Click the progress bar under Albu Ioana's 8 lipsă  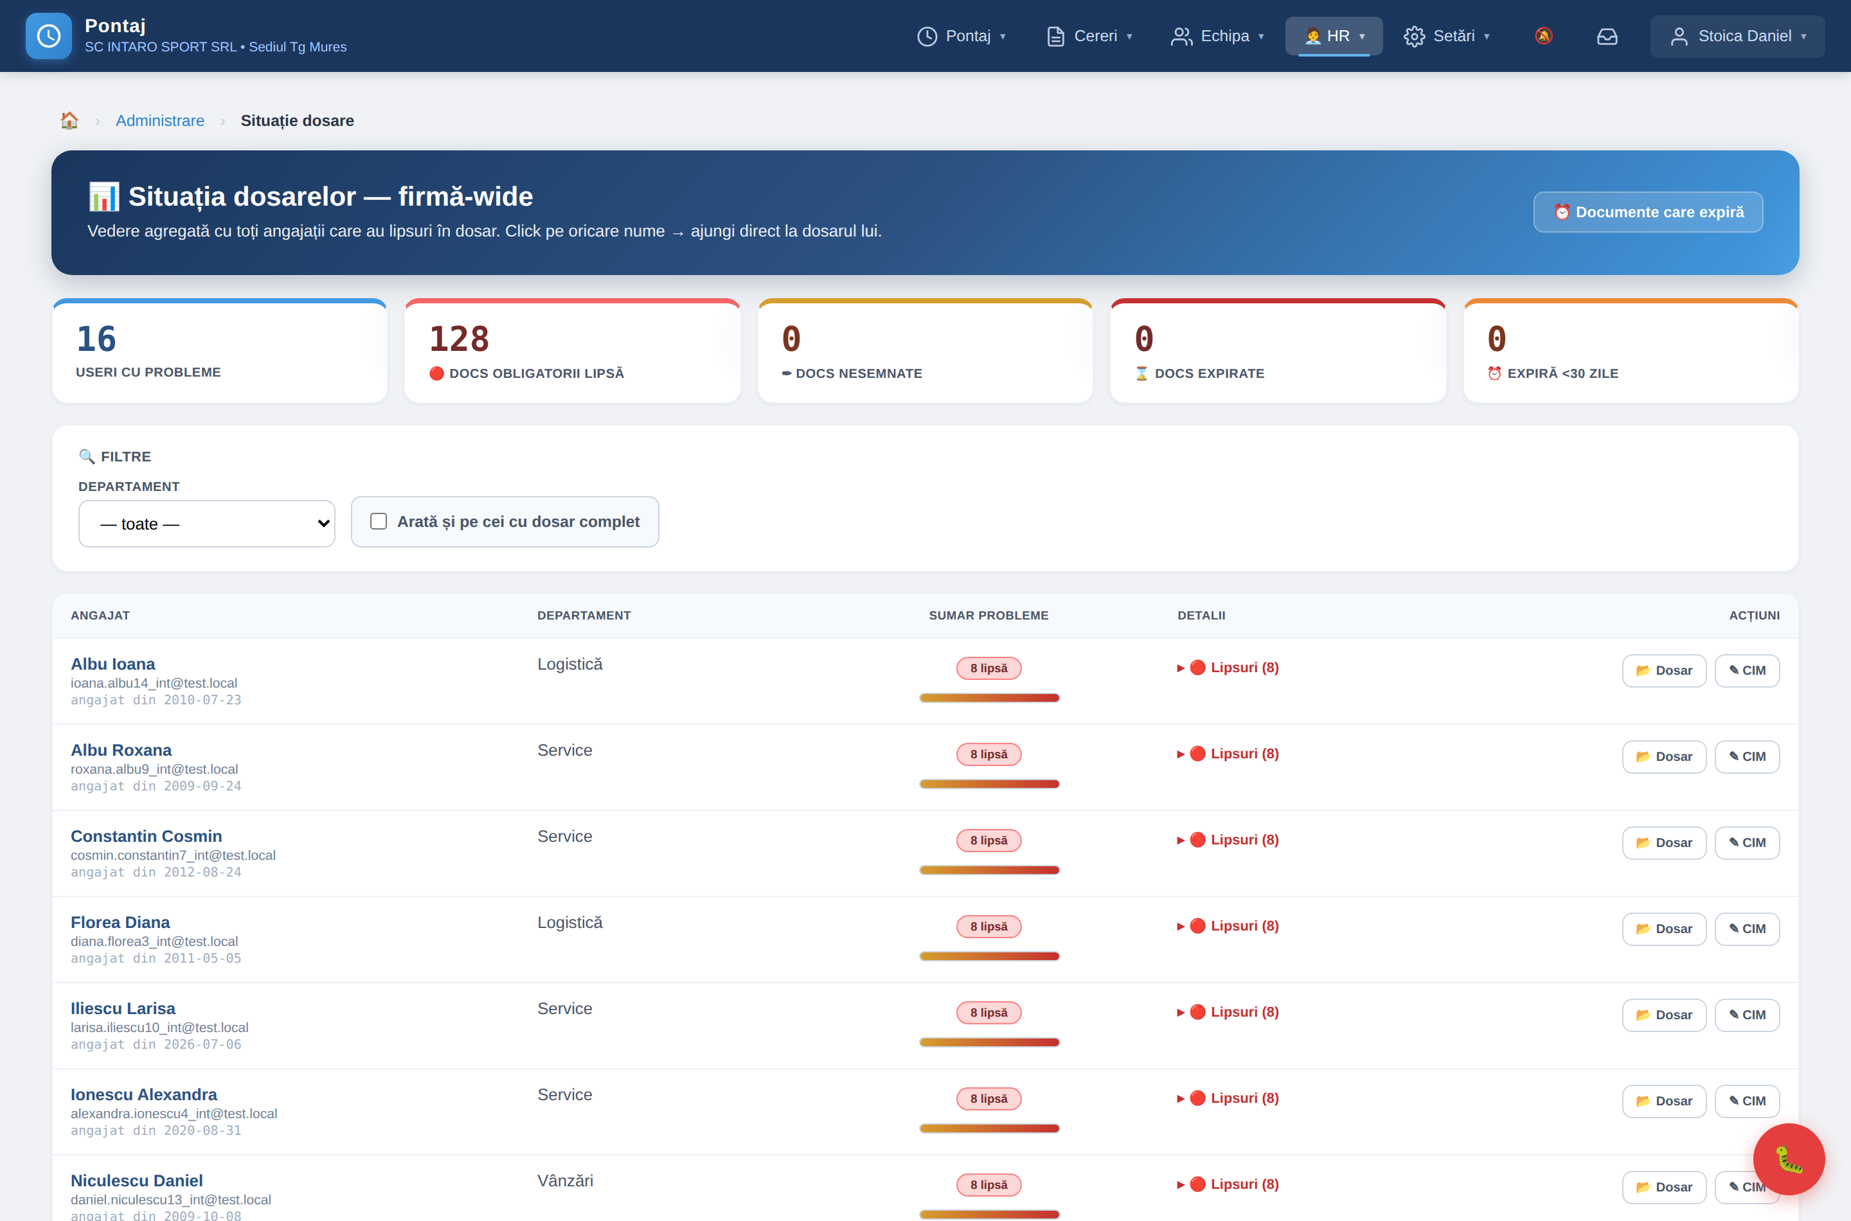click(989, 698)
